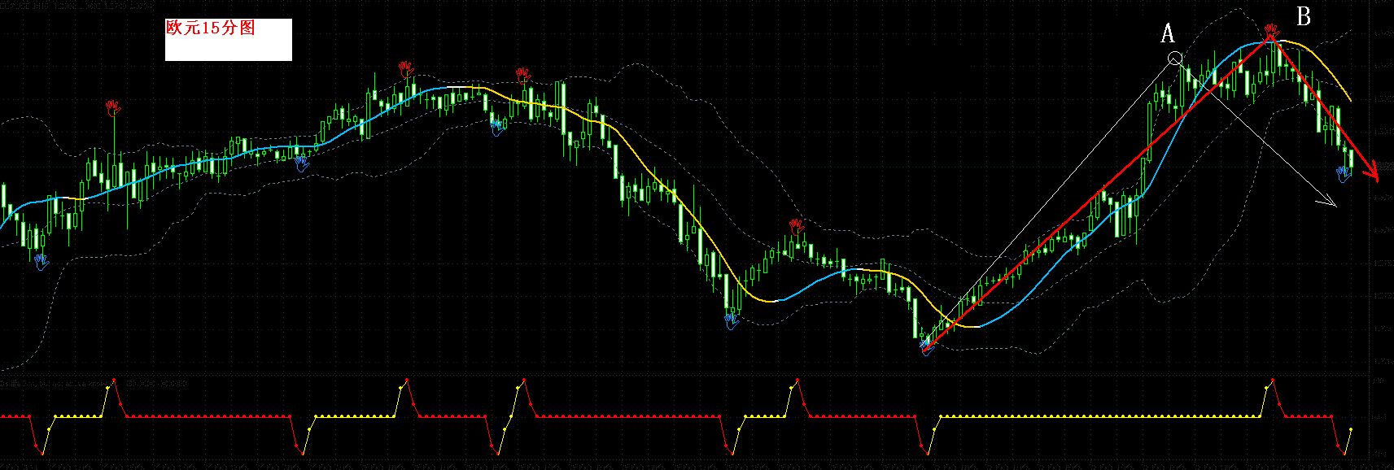Click the second oscillator trough from left
The height and width of the screenshot is (470, 1394).
tap(302, 453)
